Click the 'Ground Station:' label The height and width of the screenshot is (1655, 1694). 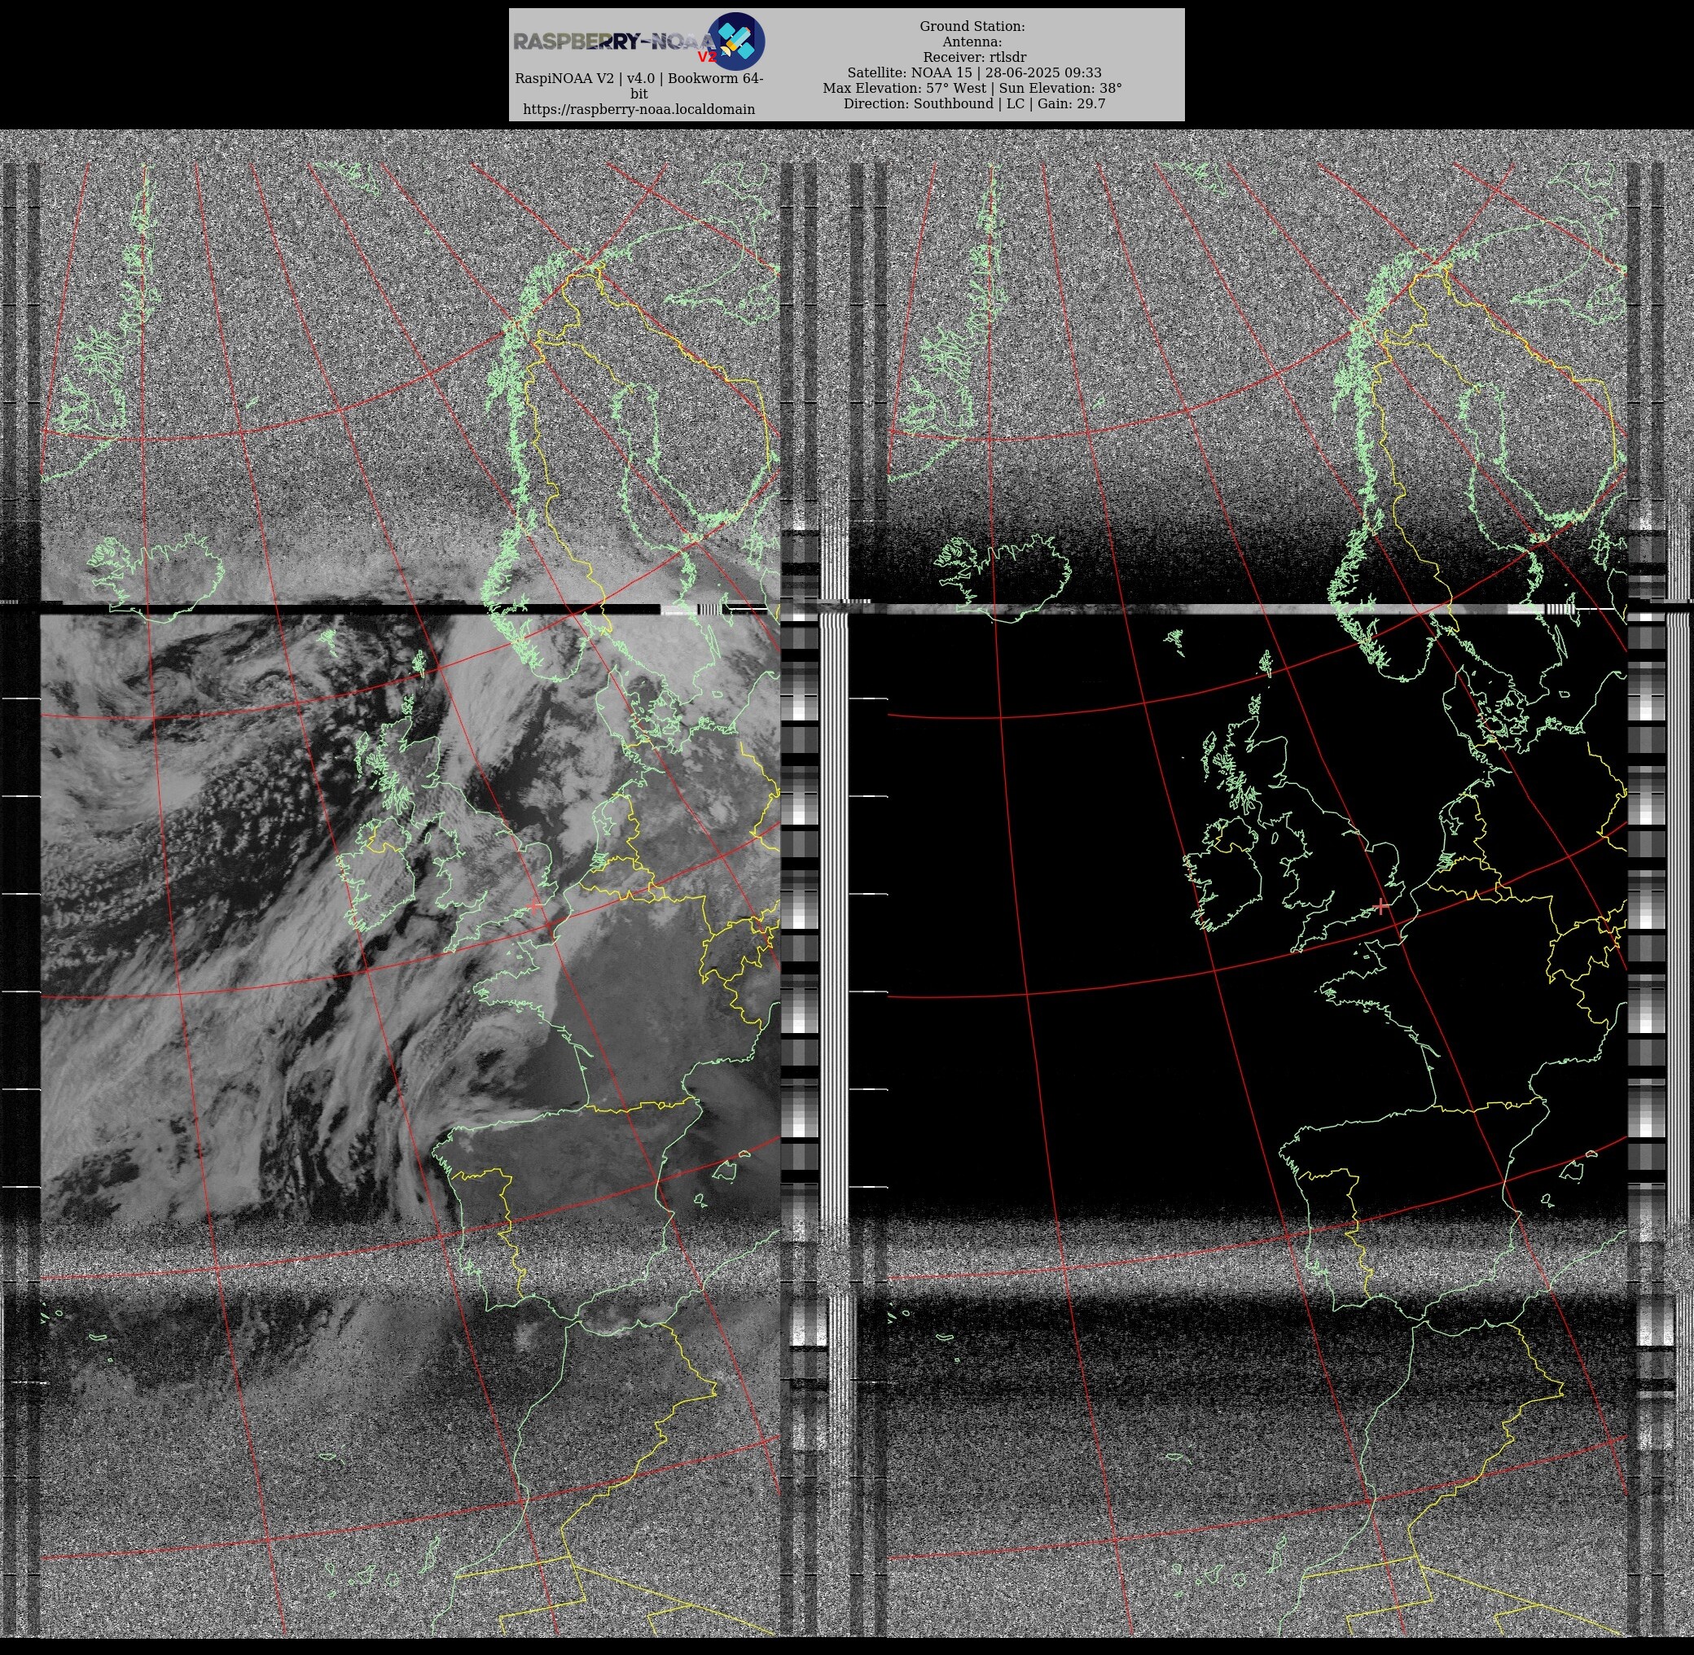click(972, 27)
